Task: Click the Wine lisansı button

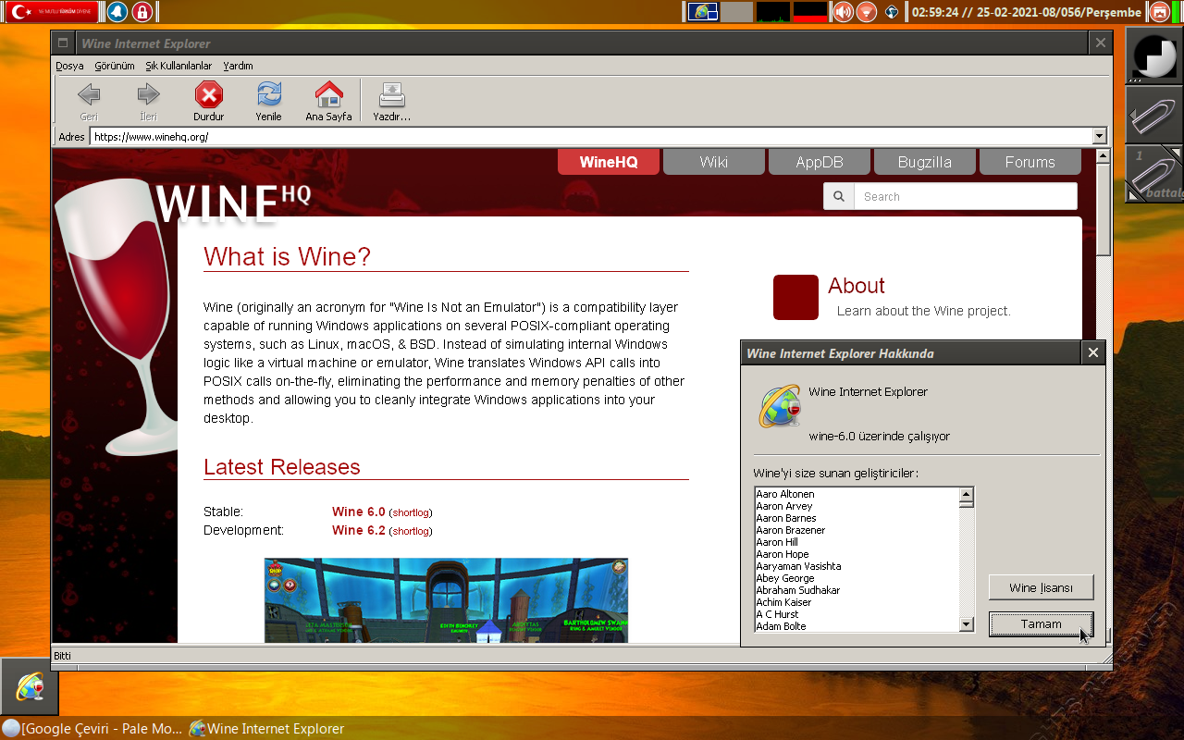Action: [x=1041, y=587]
